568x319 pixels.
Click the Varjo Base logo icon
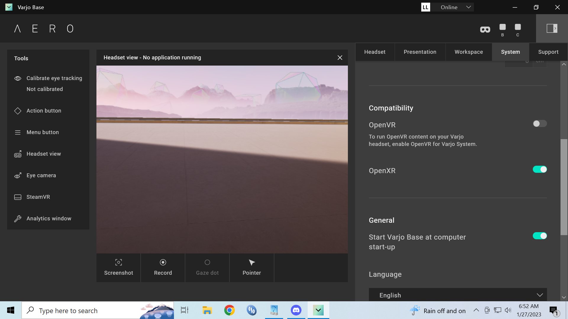(x=9, y=7)
